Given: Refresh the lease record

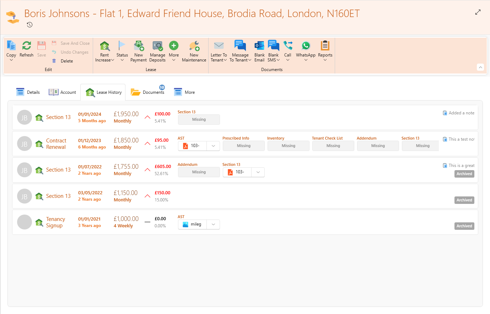Looking at the screenshot, I should pyautogui.click(x=26, y=49).
